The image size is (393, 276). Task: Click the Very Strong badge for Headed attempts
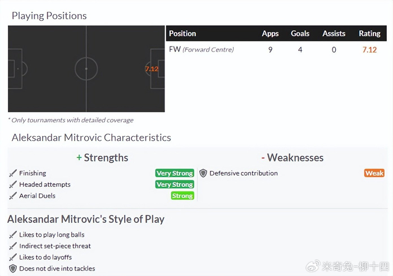pyautogui.click(x=175, y=185)
